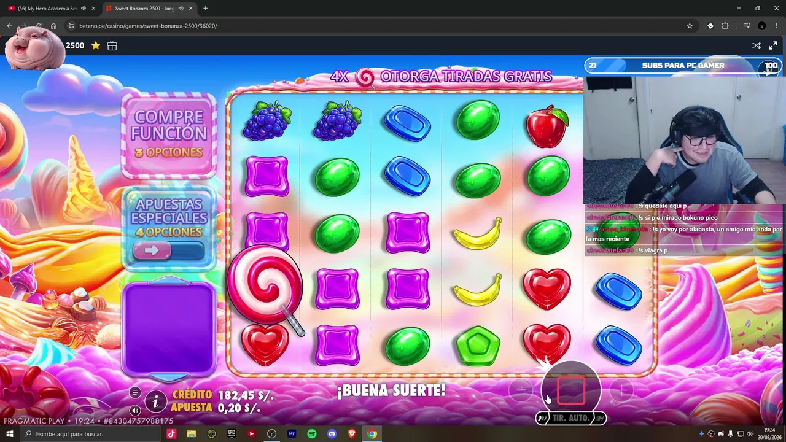Screen dimensions: 786x442
Task: Switch to Google Chrome in the taskbar
Action: click(372, 434)
